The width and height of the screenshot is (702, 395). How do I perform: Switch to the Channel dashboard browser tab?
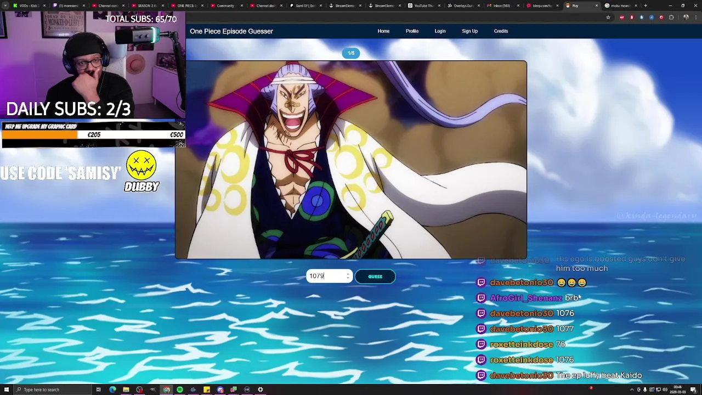coord(265,5)
